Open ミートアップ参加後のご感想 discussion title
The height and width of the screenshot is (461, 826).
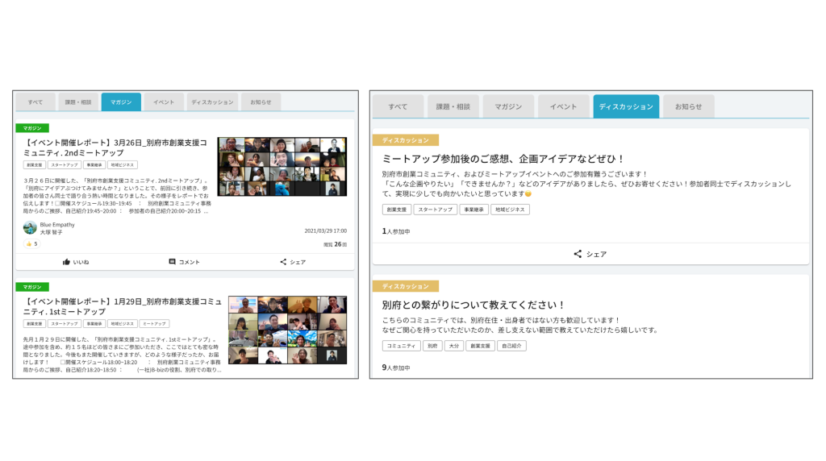click(x=503, y=159)
